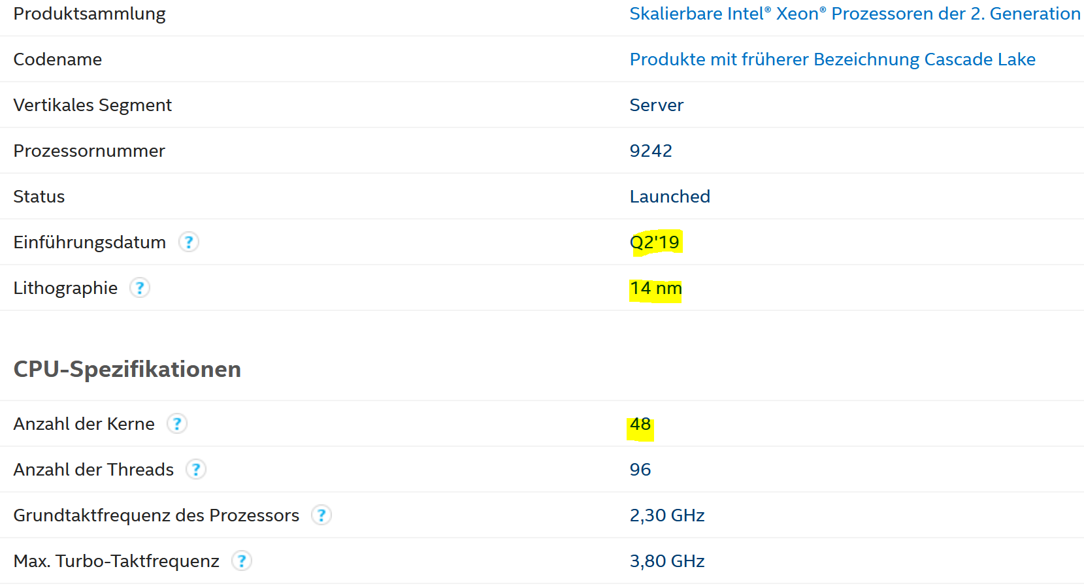Select the highlighted 14 nm value
Viewport: 1084px width, 586px height.
[656, 288]
